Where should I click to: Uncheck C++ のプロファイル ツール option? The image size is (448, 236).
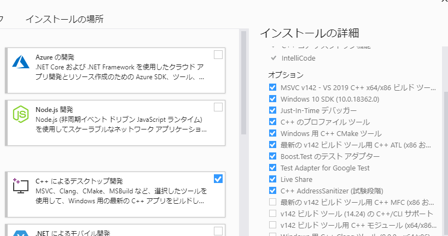pos(272,122)
